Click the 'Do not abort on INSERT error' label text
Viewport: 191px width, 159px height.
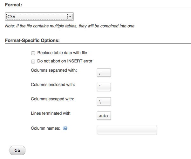[x=65, y=61]
